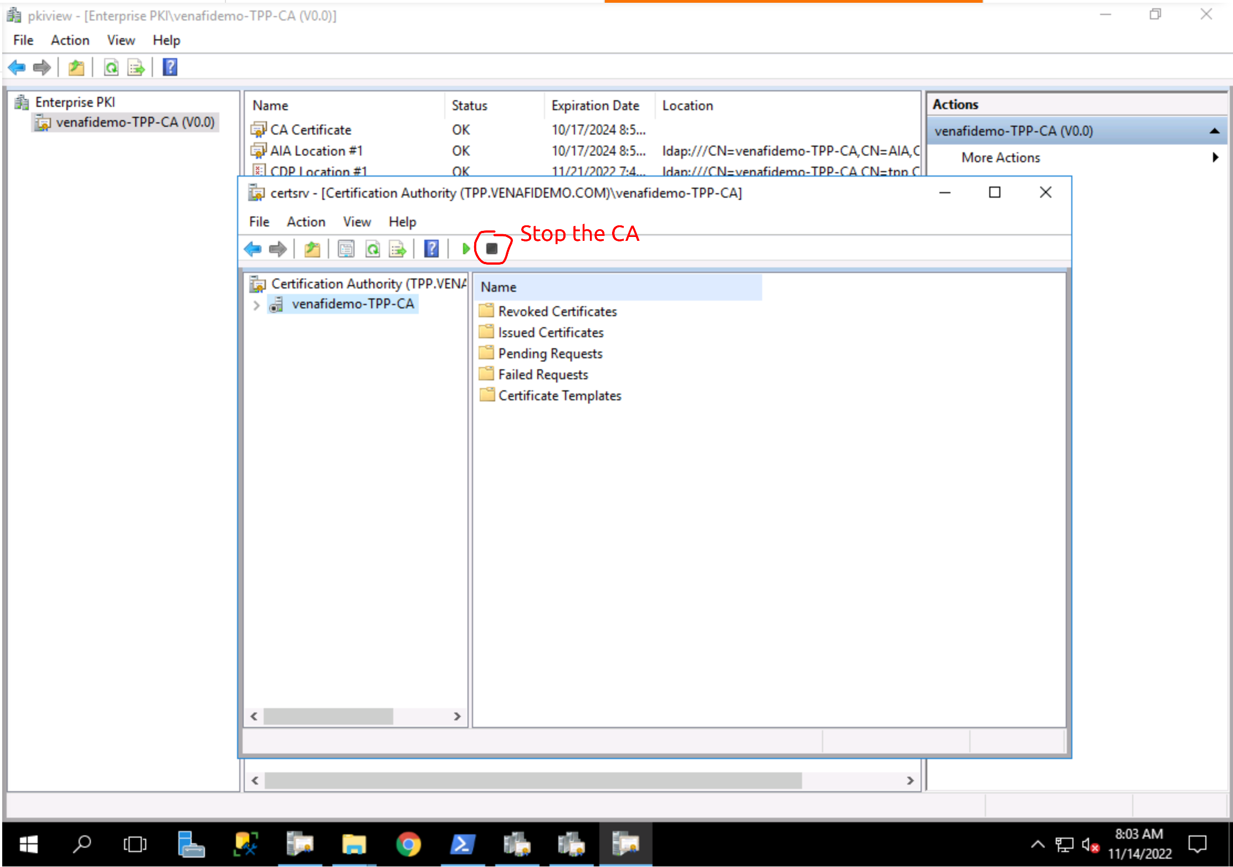Select the Certificate Templates folder
The width and height of the screenshot is (1233, 867).
[559, 395]
